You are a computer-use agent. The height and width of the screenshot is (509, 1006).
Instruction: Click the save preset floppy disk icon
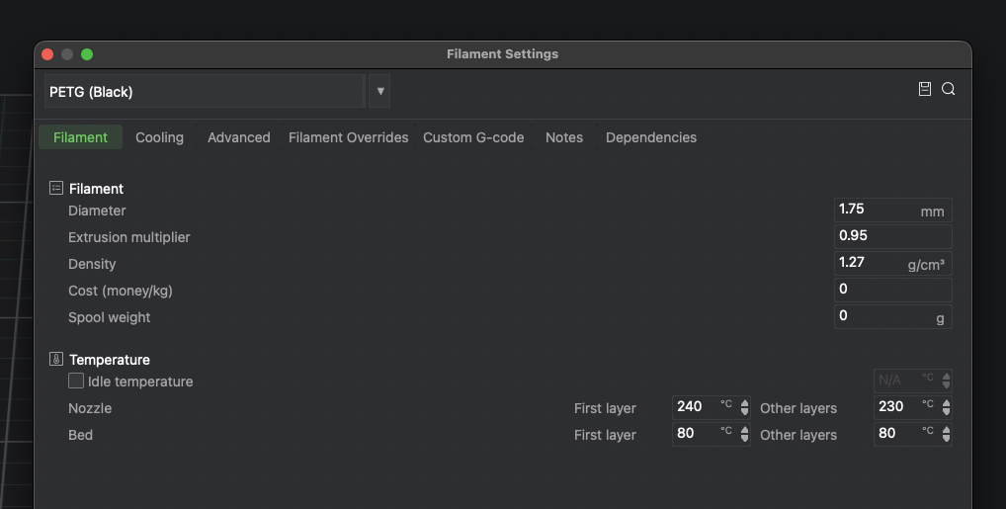tap(925, 89)
